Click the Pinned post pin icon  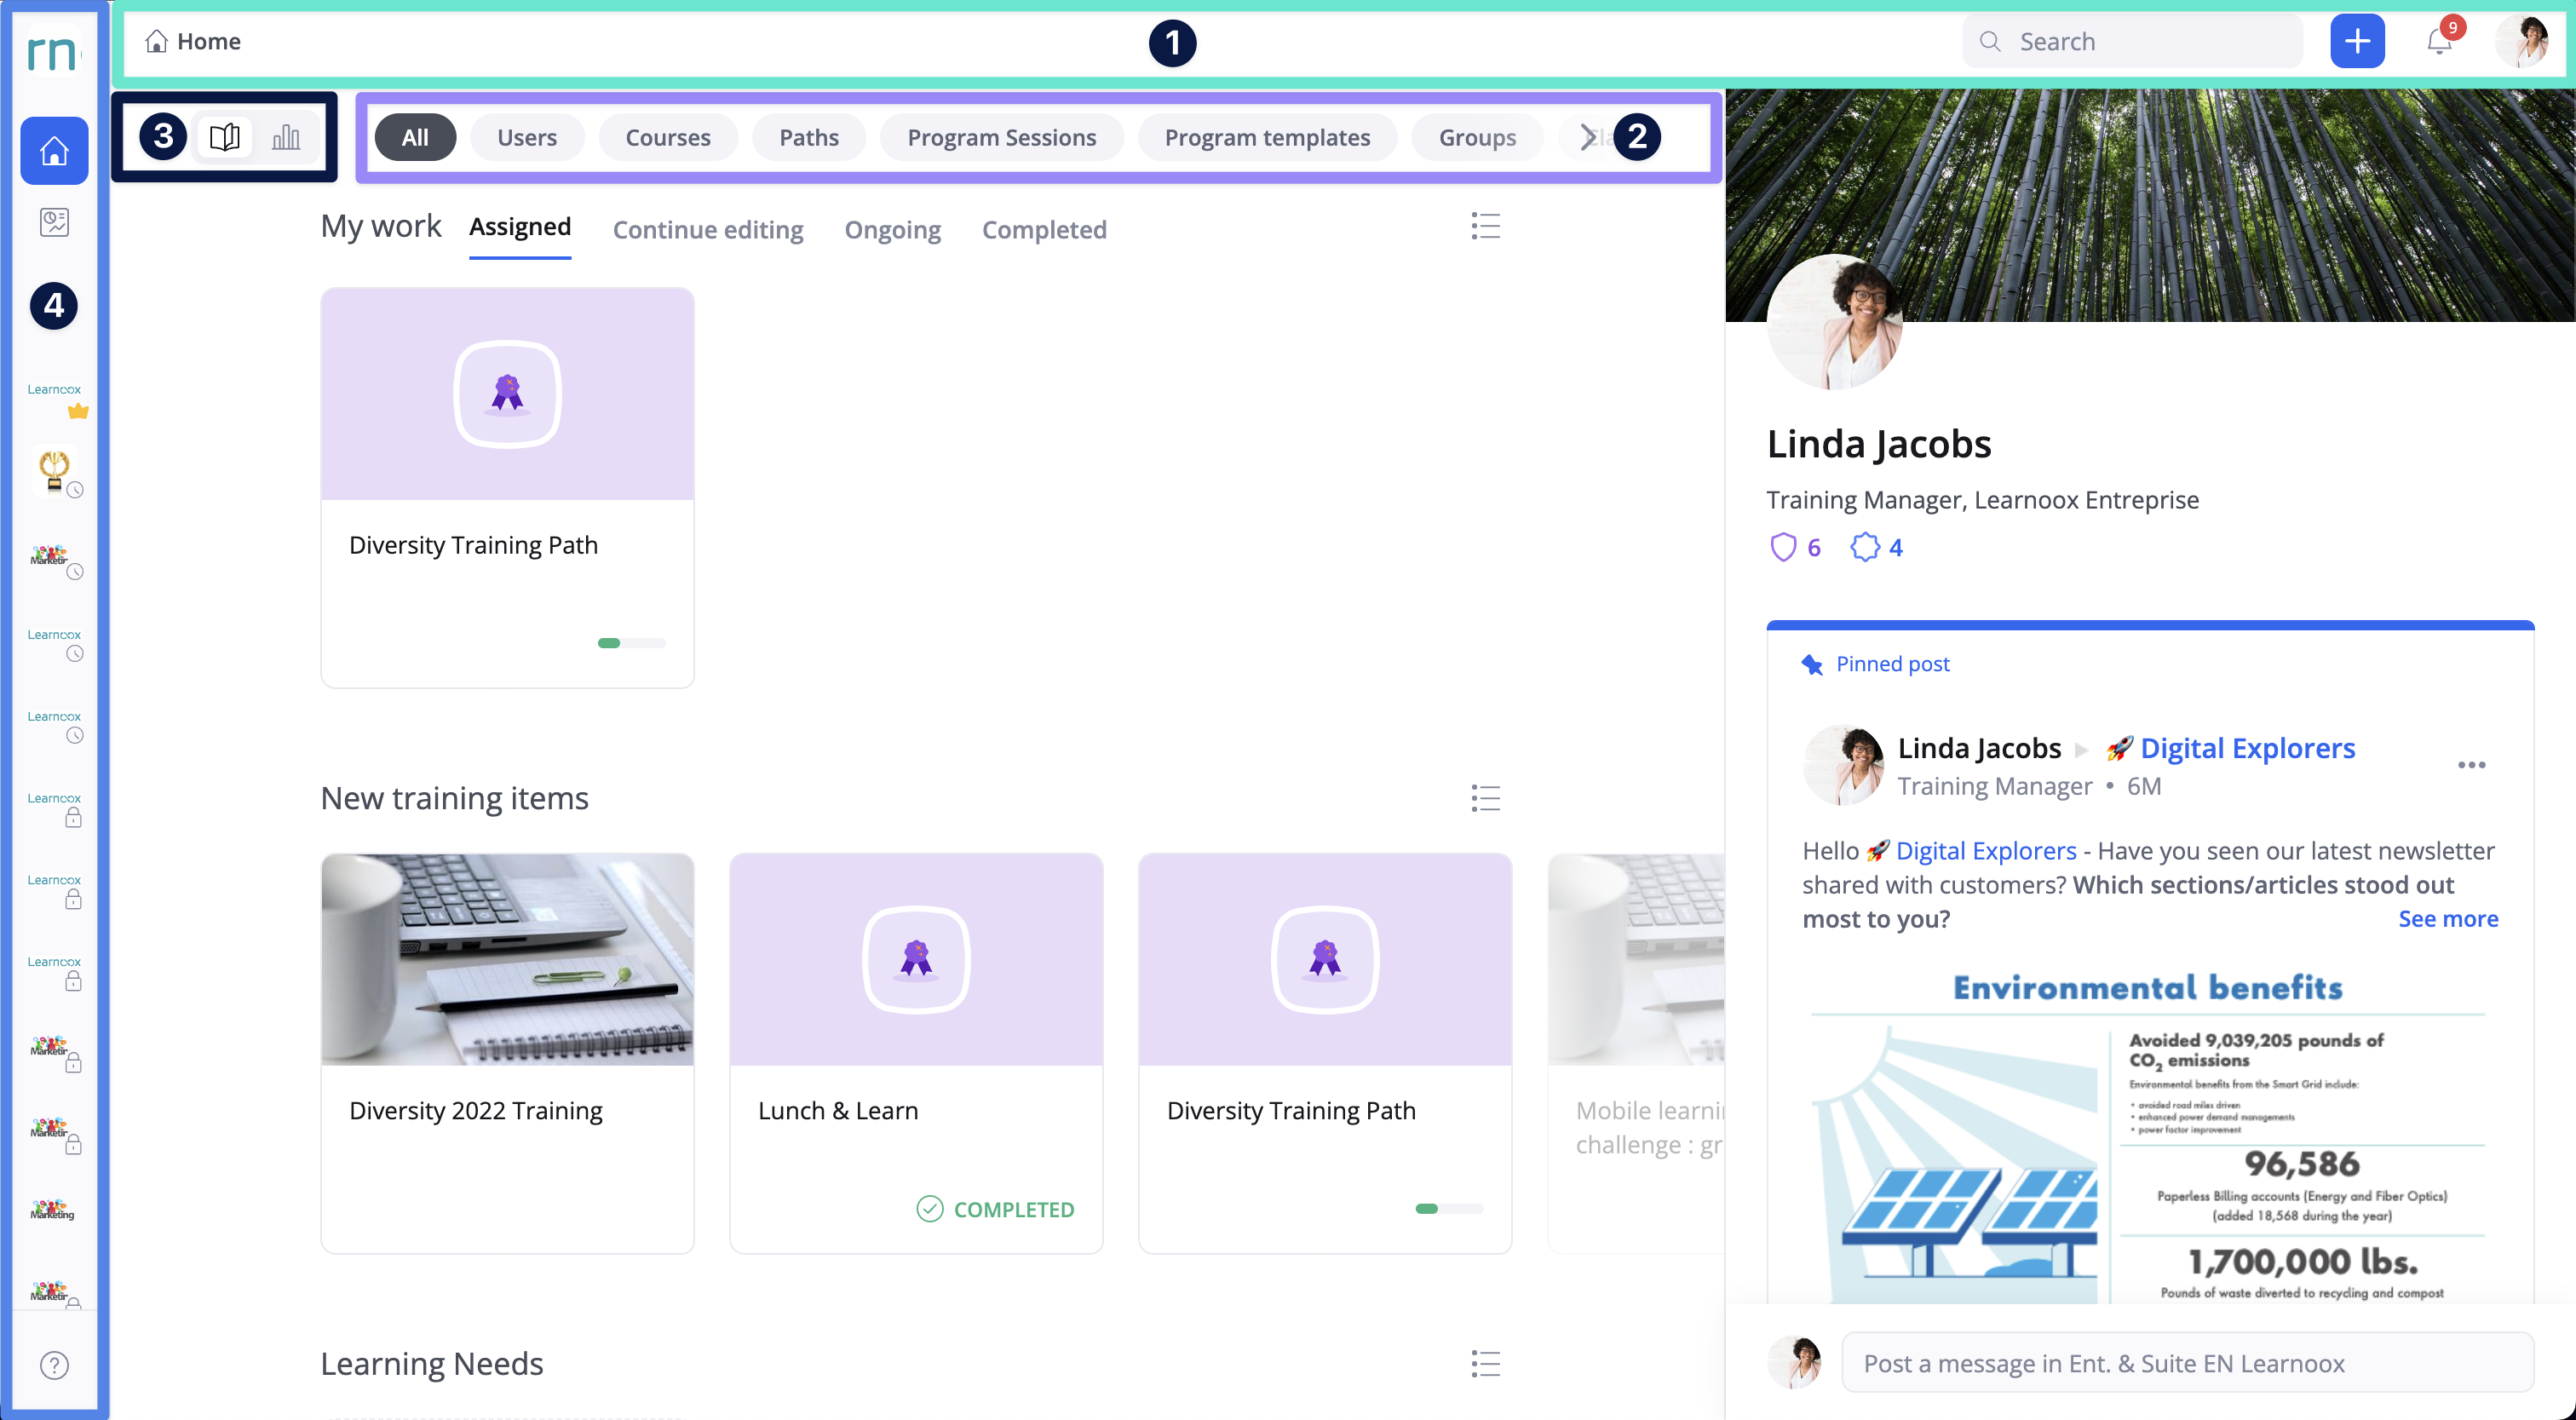(x=1812, y=663)
